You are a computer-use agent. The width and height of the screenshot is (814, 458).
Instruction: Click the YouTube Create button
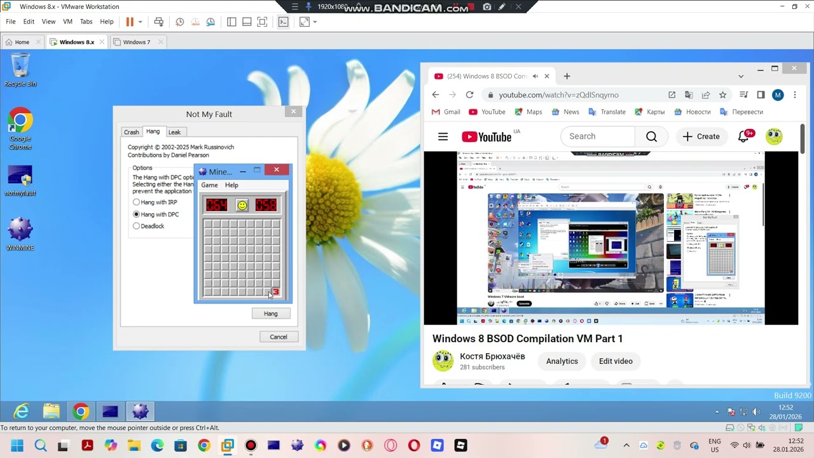point(701,136)
